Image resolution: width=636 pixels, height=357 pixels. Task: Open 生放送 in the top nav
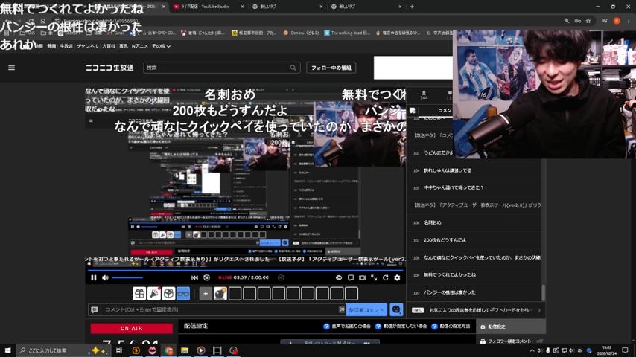pos(66,46)
